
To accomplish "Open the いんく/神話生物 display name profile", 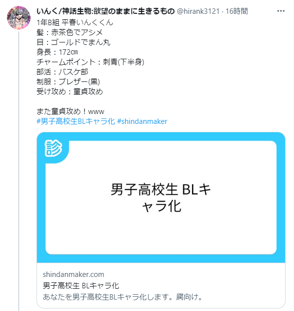I will (x=105, y=11).
